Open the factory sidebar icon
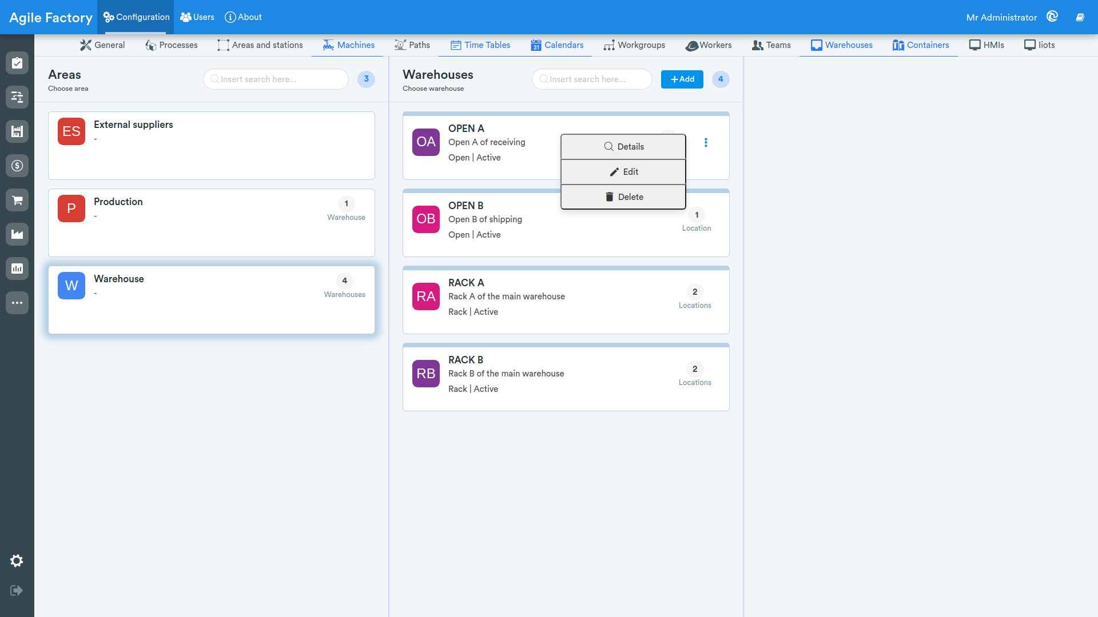The image size is (1098, 617). click(17, 234)
